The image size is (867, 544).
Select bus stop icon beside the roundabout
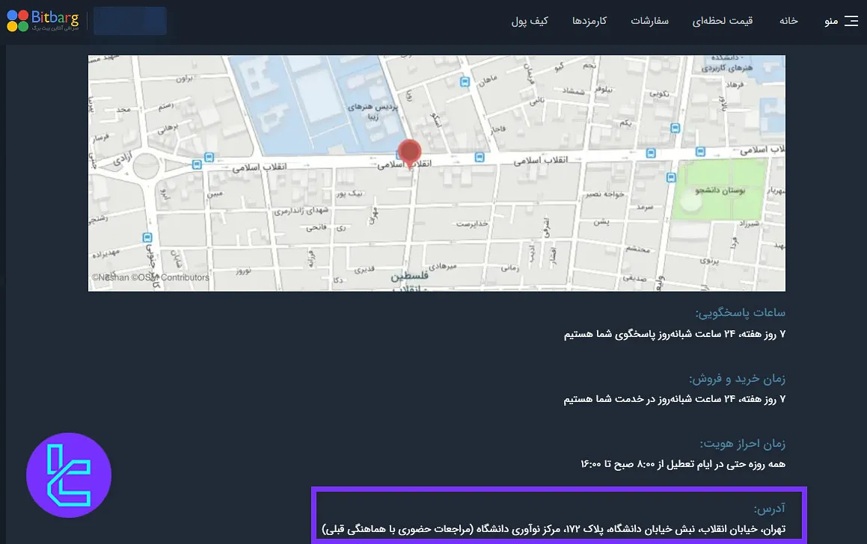(208, 158)
